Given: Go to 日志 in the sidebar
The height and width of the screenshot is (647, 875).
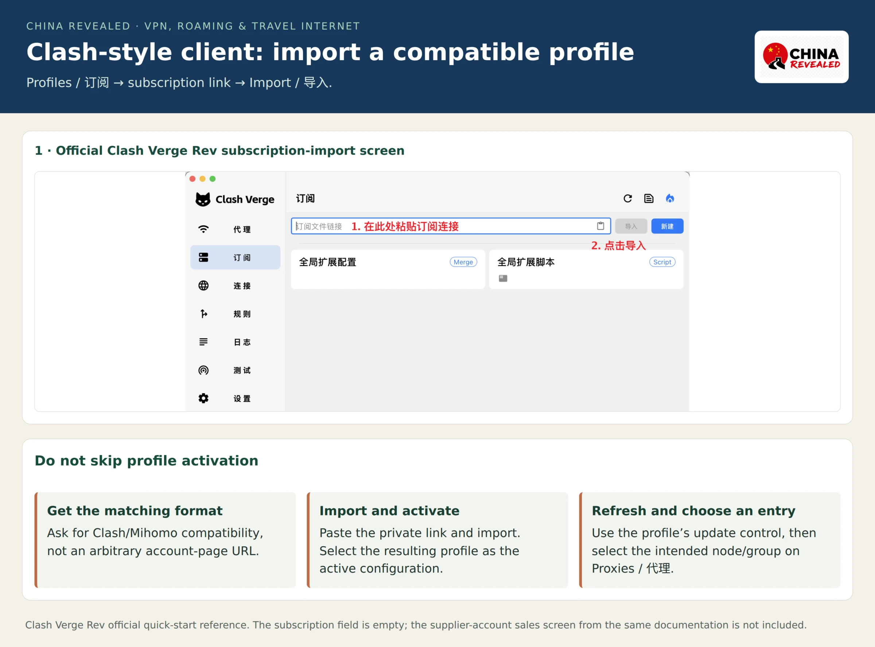Looking at the screenshot, I should tap(242, 342).
